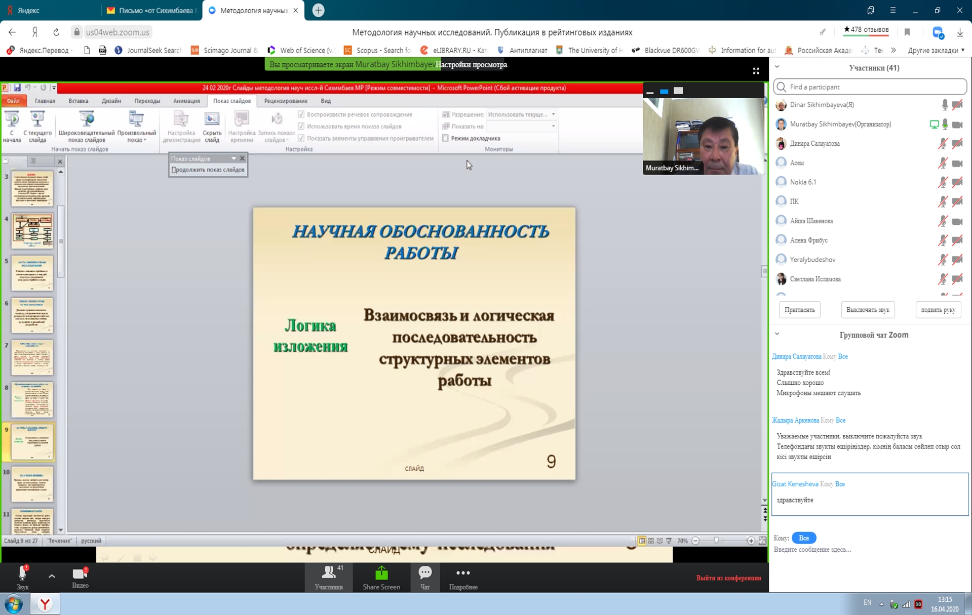
Task: Click the browser downloads icon
Action: [959, 32]
